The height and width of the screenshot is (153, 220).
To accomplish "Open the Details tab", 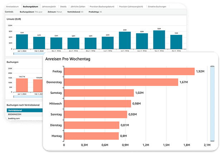I will pos(63,7).
